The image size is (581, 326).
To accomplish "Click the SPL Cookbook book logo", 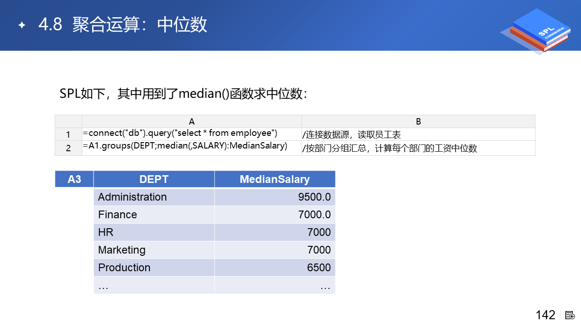I will (x=535, y=31).
